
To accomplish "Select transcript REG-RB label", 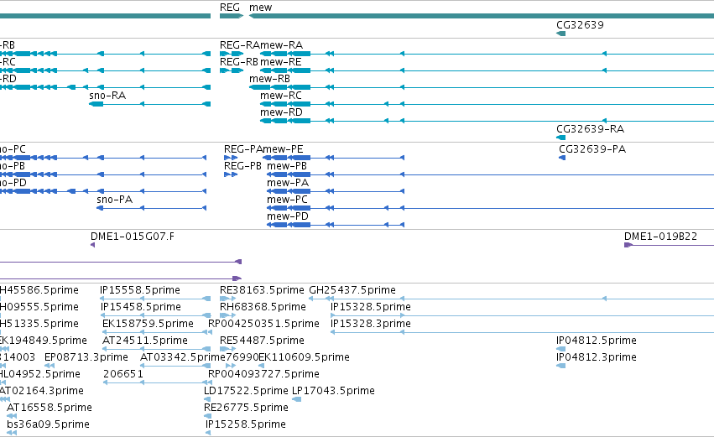I will 238,62.
